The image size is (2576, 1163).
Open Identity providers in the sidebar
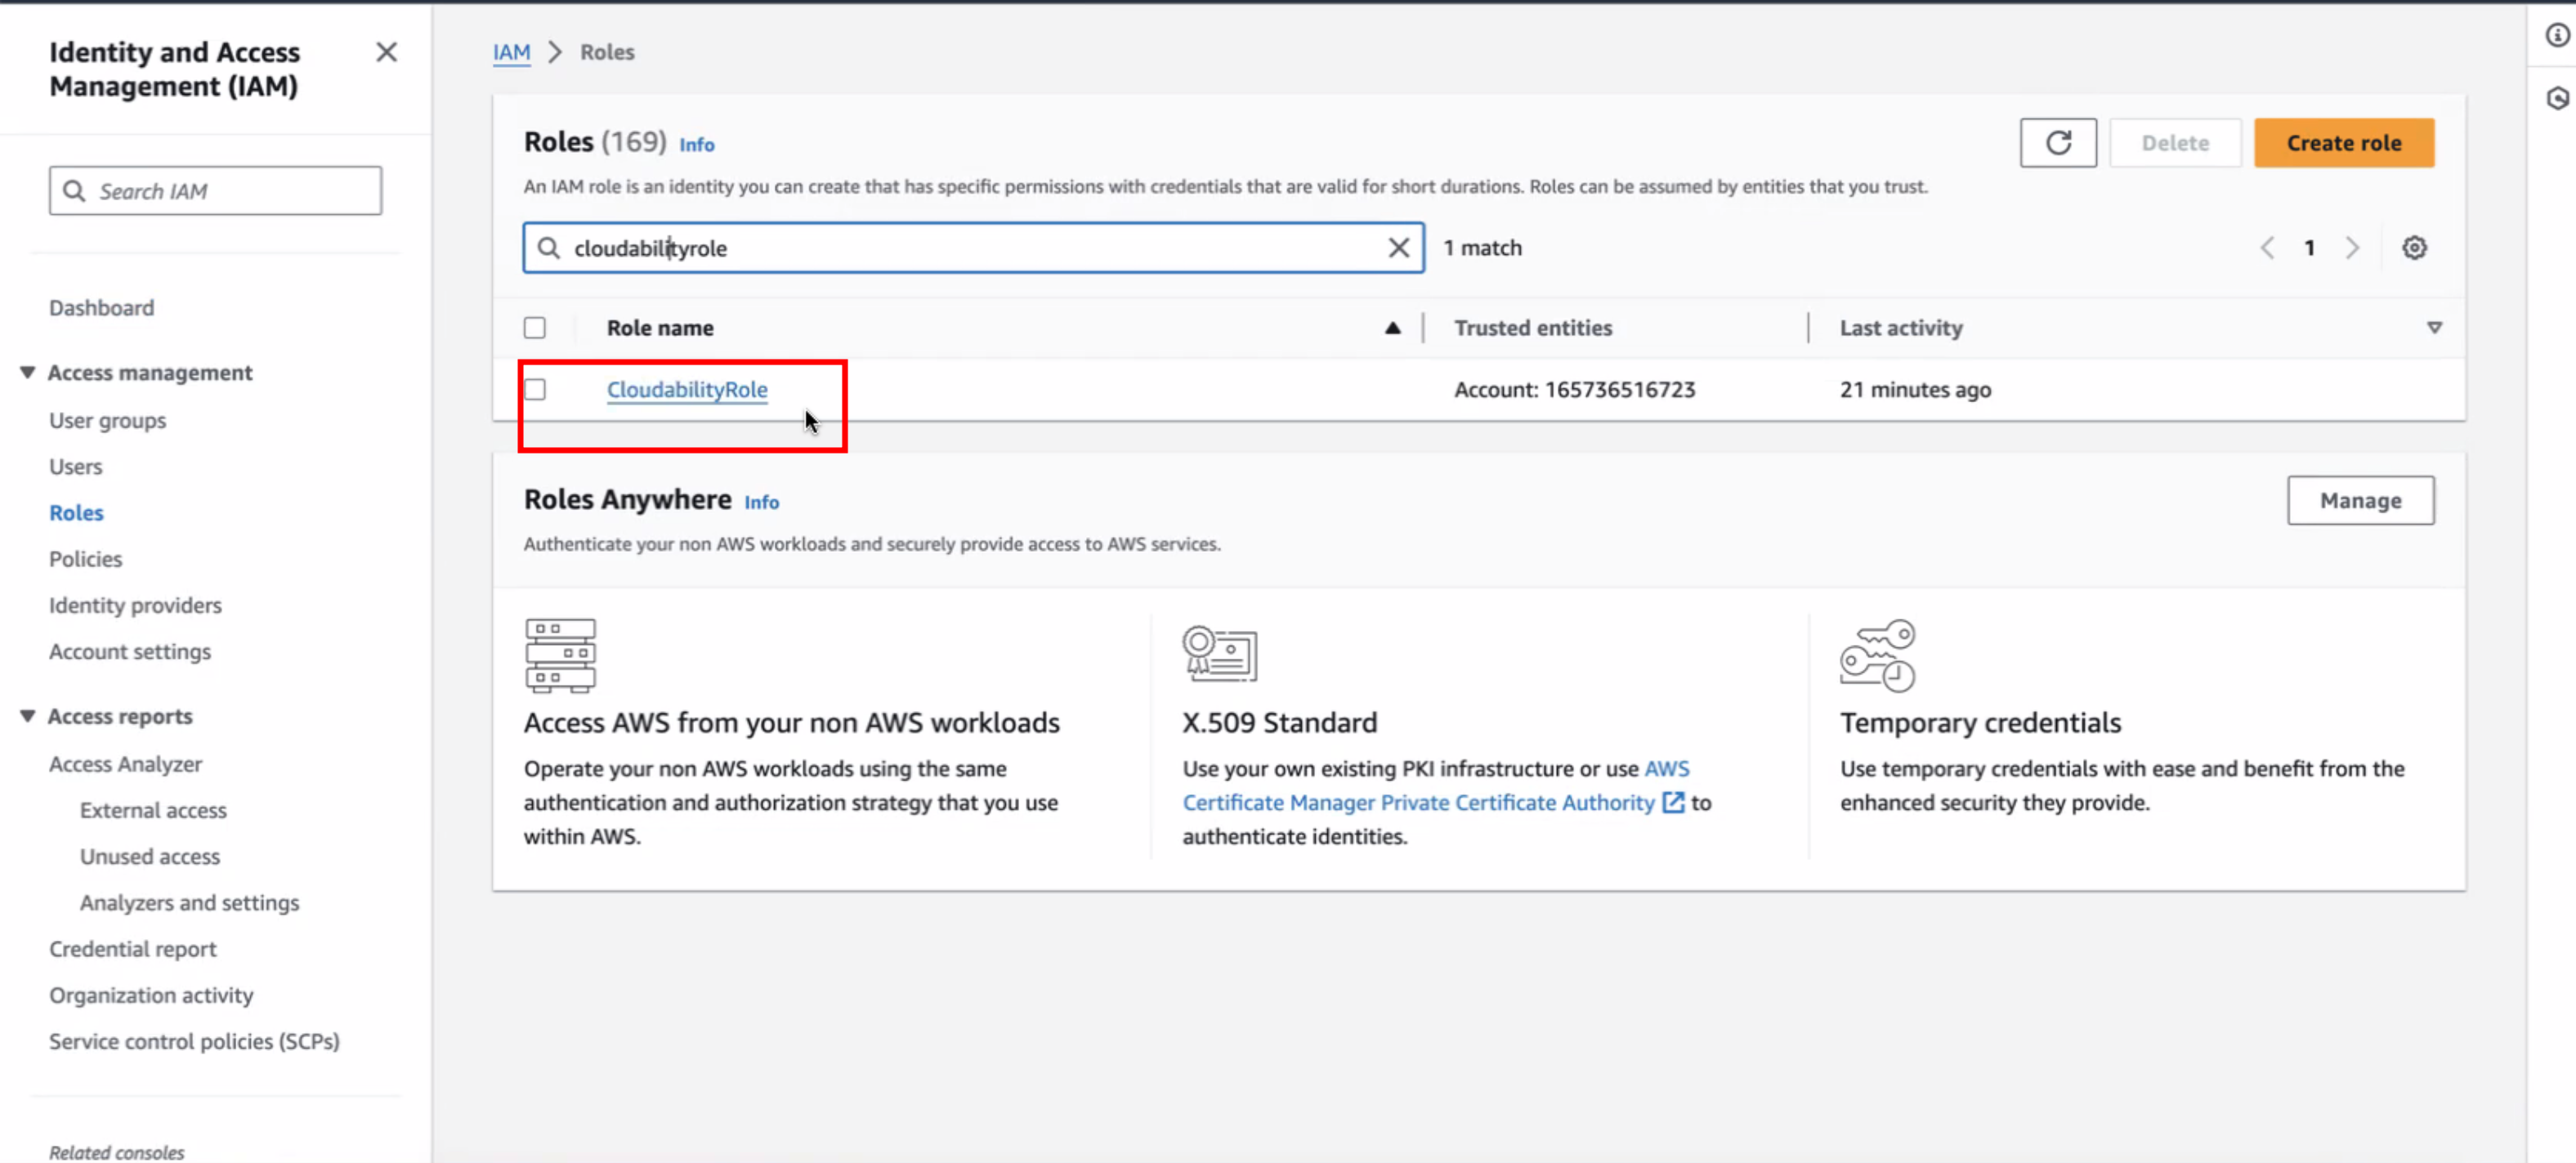(135, 605)
